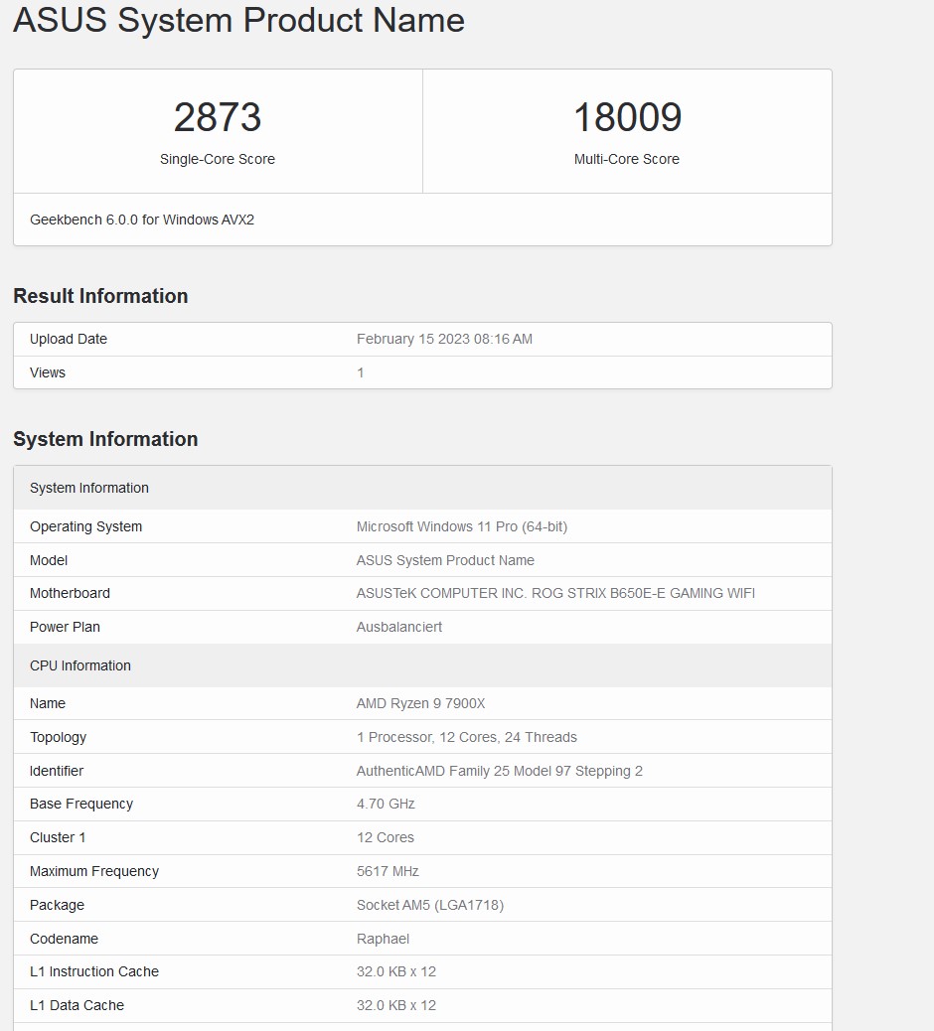Click the 'Codename' row label
Image resolution: width=934 pixels, height=1031 pixels.
pos(64,939)
